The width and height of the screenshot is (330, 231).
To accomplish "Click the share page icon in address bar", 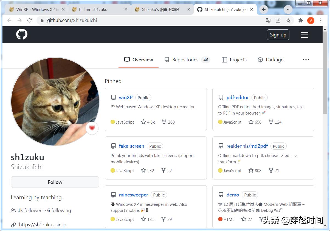I will [x=278, y=21].
